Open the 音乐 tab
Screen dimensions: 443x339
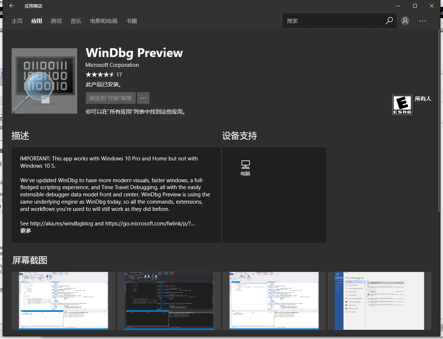(x=76, y=21)
